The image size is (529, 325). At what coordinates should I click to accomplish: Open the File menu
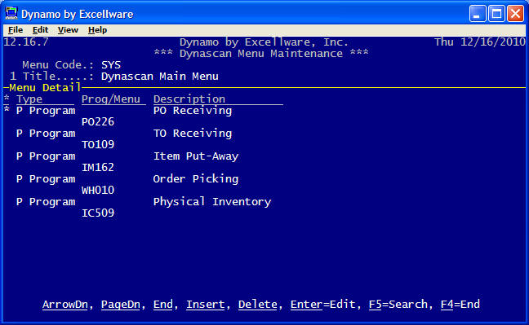[x=16, y=30]
